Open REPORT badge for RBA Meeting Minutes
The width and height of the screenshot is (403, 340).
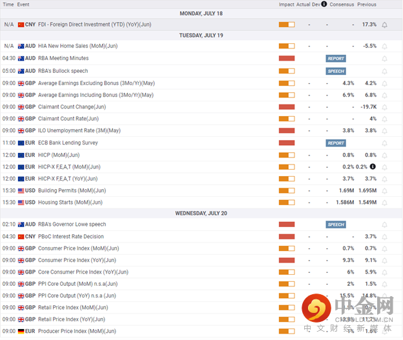click(336, 59)
